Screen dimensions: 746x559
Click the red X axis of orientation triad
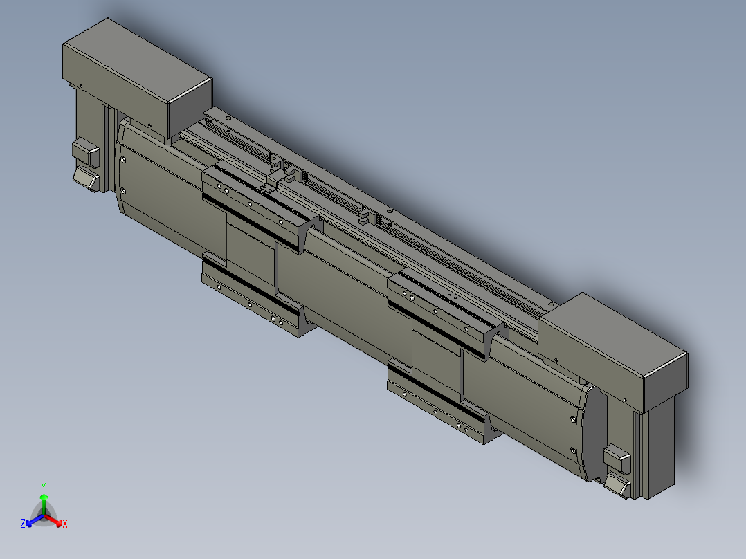pos(55,520)
